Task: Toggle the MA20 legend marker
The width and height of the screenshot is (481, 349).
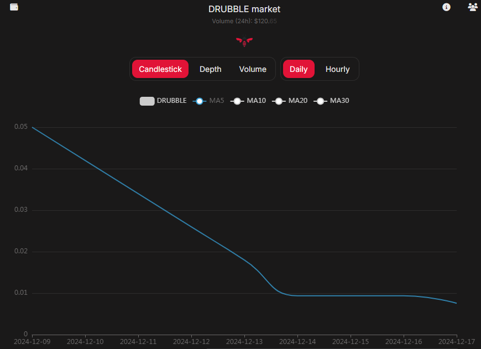Action: pyautogui.click(x=279, y=101)
